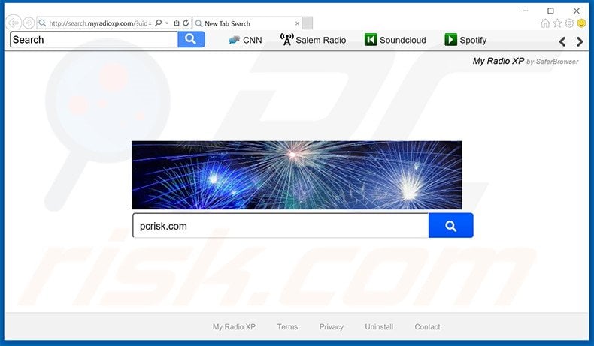Expand the address bar dropdown arrow
The image size is (594, 346).
pos(167,23)
